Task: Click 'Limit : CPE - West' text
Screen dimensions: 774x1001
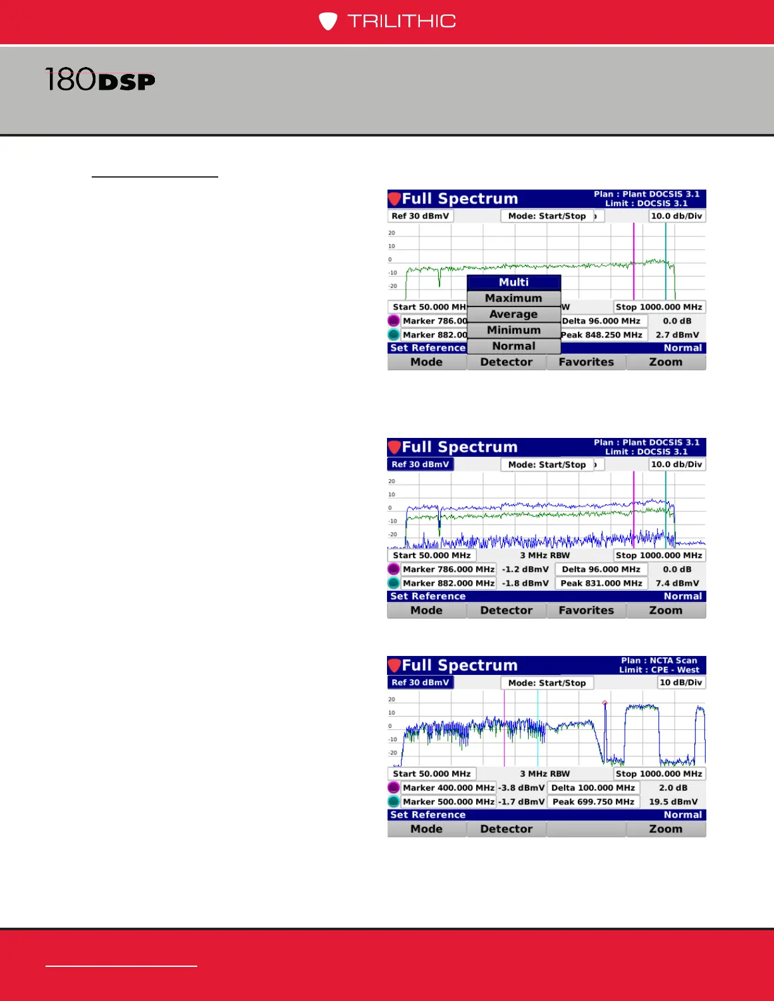Action: 660,670
